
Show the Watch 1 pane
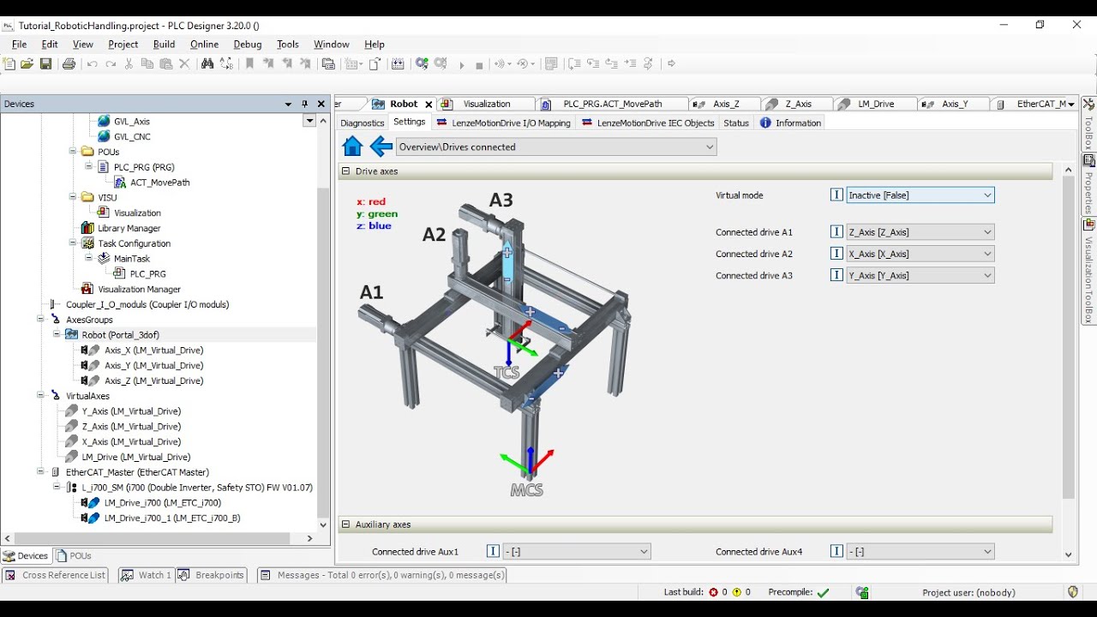click(146, 575)
